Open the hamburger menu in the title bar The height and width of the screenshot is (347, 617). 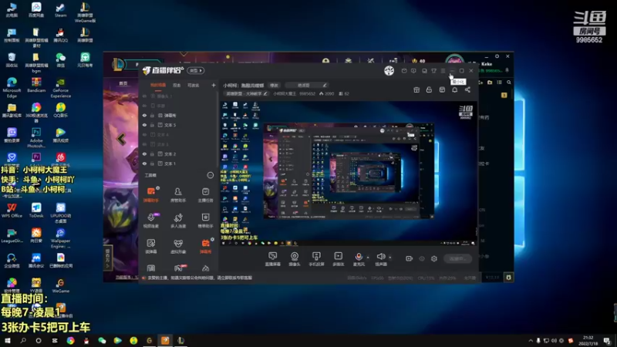(x=443, y=71)
